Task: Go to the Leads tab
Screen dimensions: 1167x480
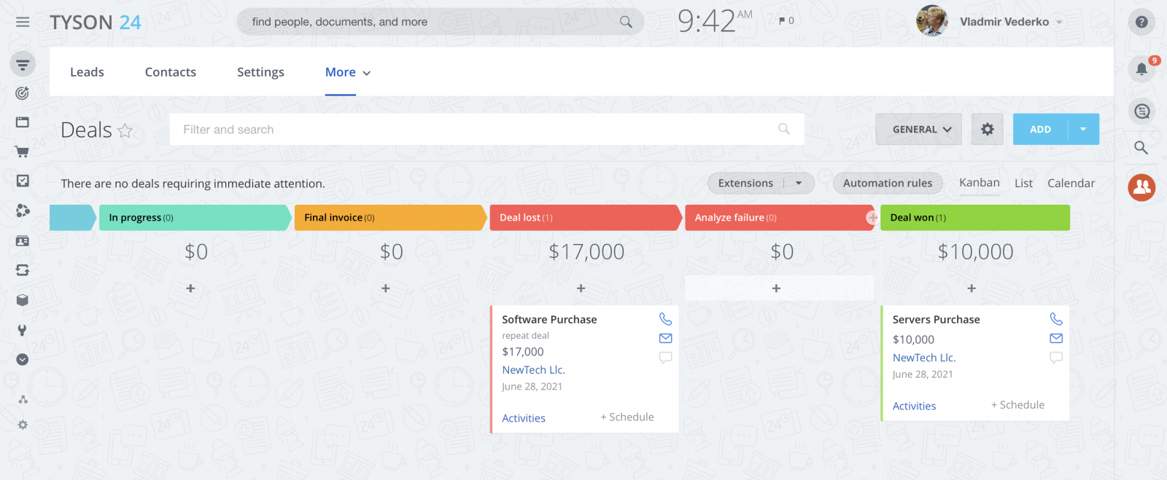Action: (x=87, y=72)
